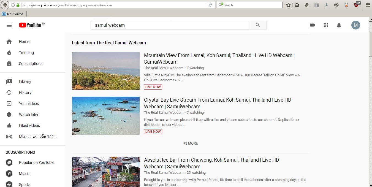This screenshot has width=372, height=187.
Task: Select the Home label in the sidebar
Action: 24,42
